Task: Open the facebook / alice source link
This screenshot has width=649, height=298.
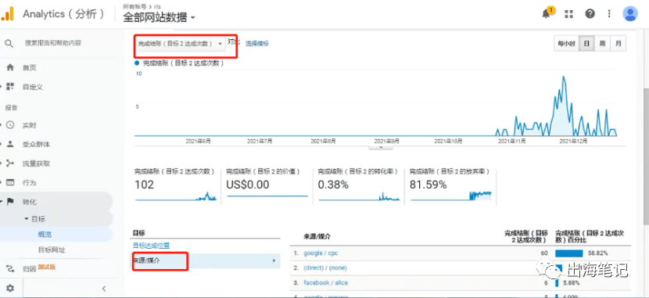Action: (x=326, y=282)
